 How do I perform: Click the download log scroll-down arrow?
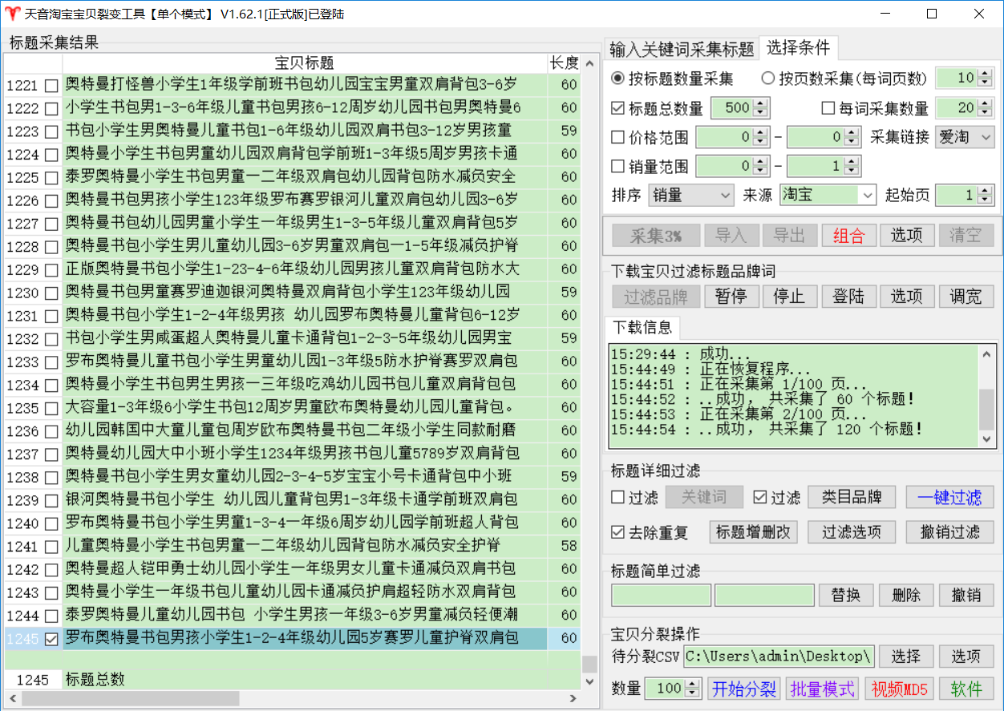tap(987, 438)
